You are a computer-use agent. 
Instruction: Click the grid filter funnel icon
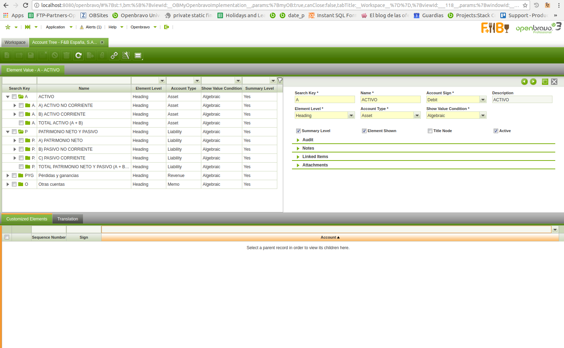coord(280,81)
